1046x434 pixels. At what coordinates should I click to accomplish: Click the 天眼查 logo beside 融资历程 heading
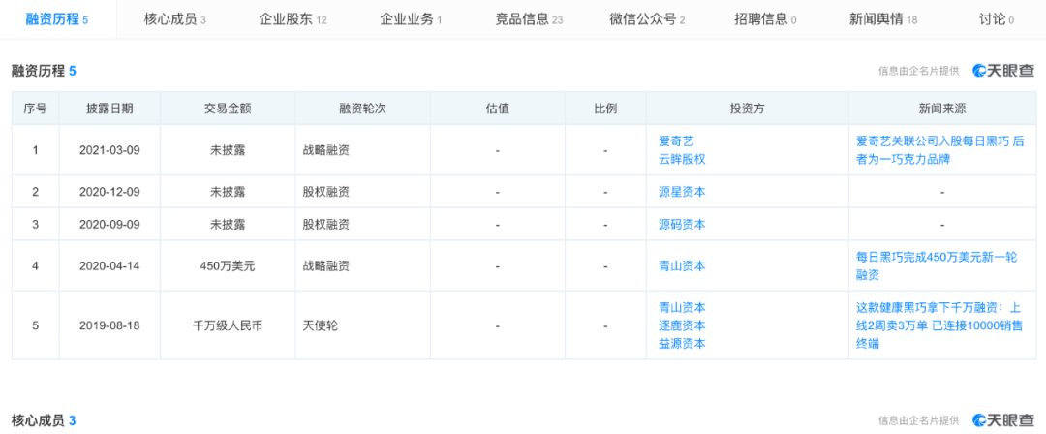click(1002, 70)
